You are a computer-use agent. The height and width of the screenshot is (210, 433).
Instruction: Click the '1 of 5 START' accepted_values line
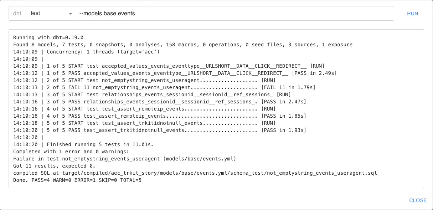169,66
